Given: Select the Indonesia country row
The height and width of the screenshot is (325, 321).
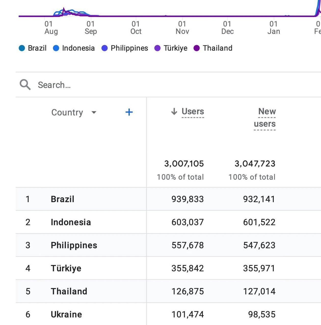Looking at the screenshot, I should coord(71,222).
